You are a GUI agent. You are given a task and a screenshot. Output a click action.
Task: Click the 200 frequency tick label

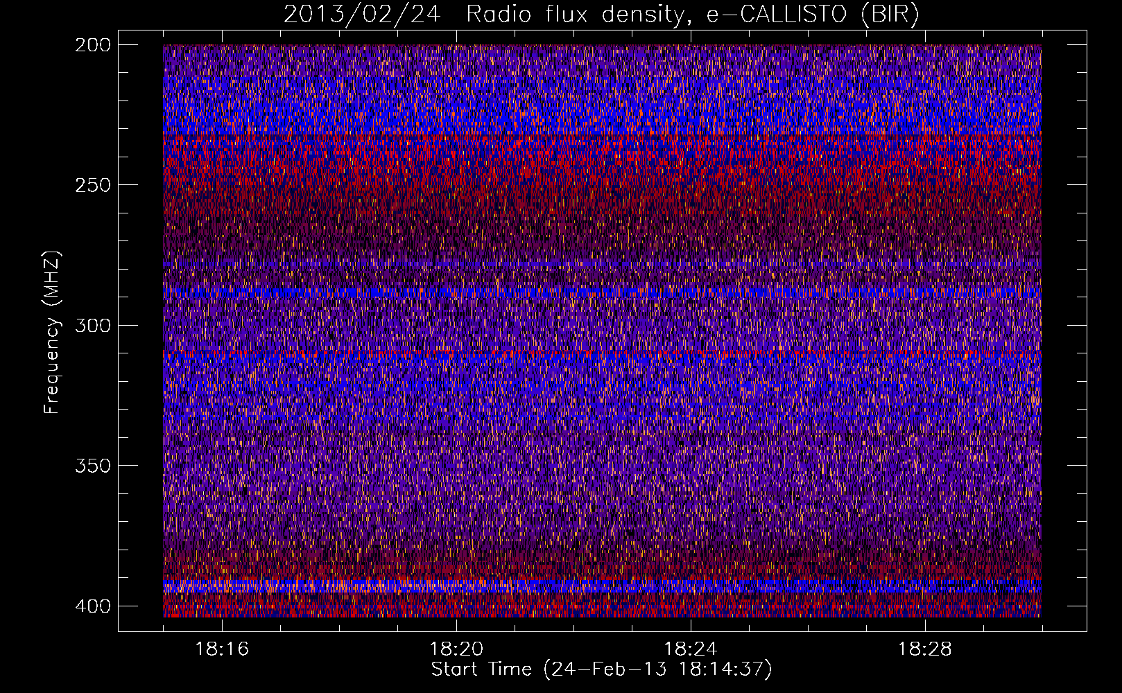(x=92, y=44)
